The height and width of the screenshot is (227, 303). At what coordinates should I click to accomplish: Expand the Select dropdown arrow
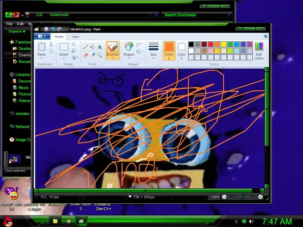coord(64,58)
